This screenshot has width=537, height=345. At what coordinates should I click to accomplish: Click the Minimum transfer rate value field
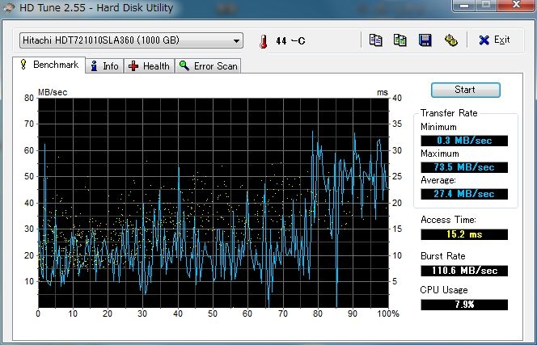click(x=464, y=141)
